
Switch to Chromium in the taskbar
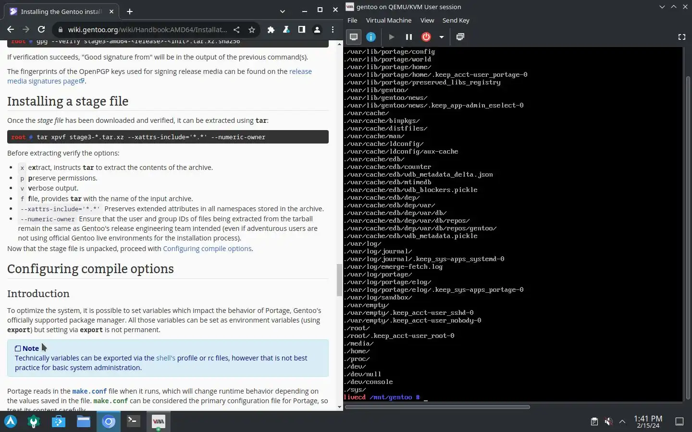click(x=109, y=421)
